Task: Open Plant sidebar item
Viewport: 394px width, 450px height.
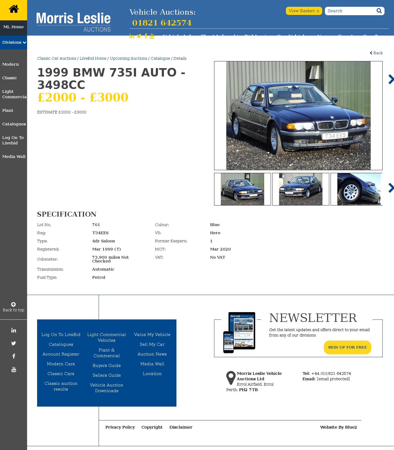Action: pyautogui.click(x=8, y=110)
